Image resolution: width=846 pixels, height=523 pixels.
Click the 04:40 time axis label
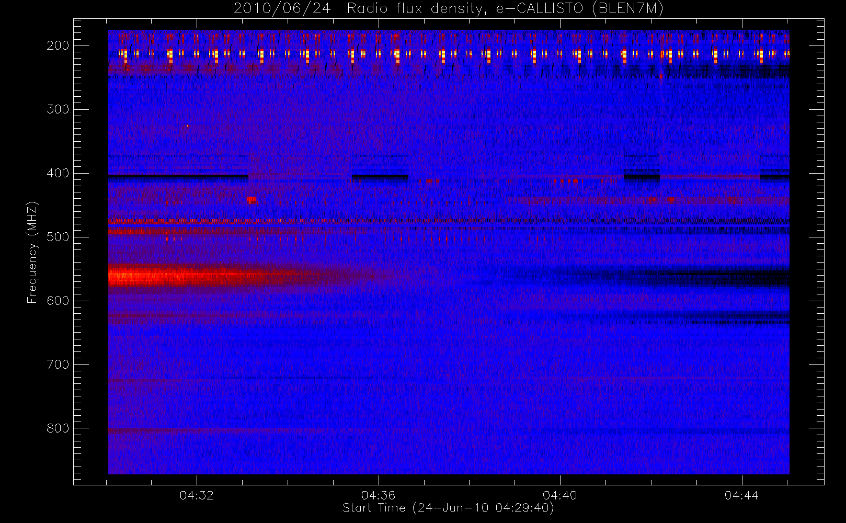(560, 495)
